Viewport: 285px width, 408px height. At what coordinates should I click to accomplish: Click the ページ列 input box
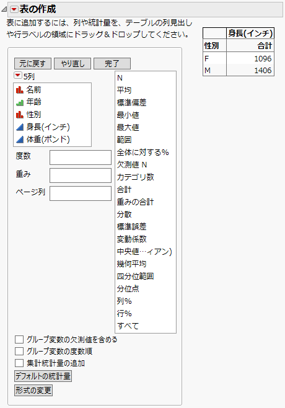[x=81, y=193]
